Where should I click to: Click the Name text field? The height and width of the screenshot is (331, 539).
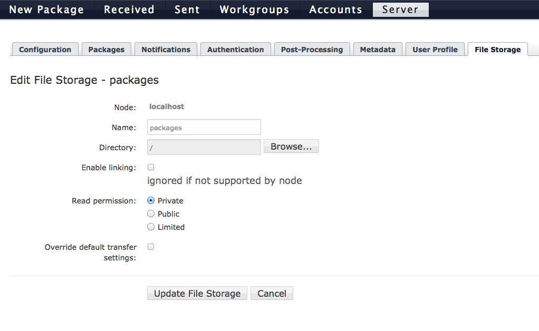204,127
